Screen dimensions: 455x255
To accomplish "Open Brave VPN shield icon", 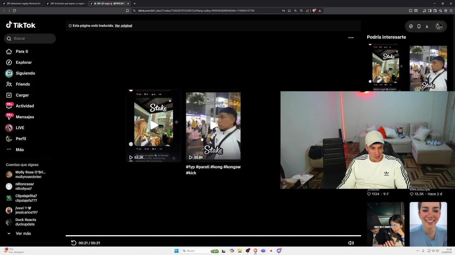I will point(446,11).
